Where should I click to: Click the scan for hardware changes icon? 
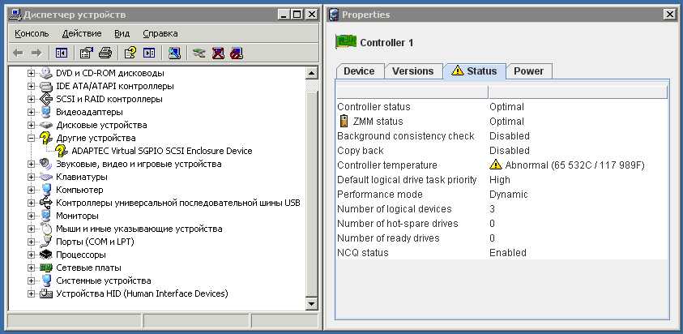[x=174, y=54]
